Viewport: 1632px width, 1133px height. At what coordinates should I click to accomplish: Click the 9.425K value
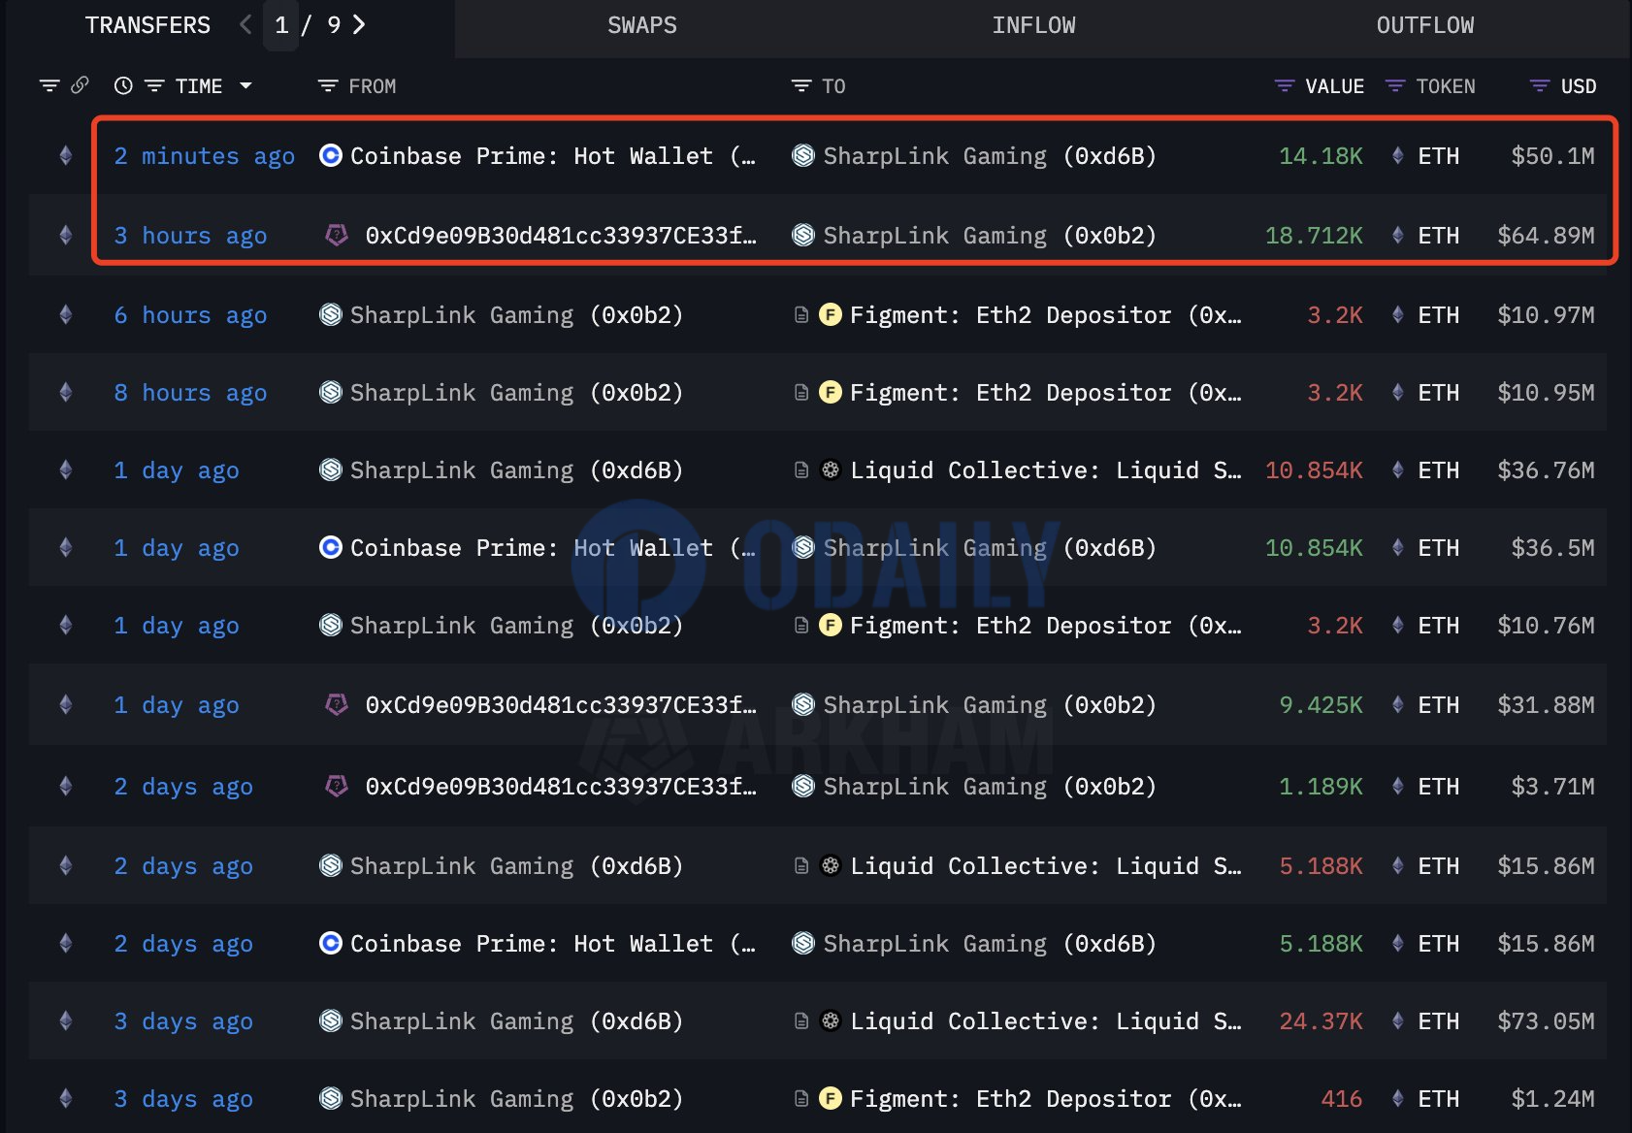(1321, 705)
